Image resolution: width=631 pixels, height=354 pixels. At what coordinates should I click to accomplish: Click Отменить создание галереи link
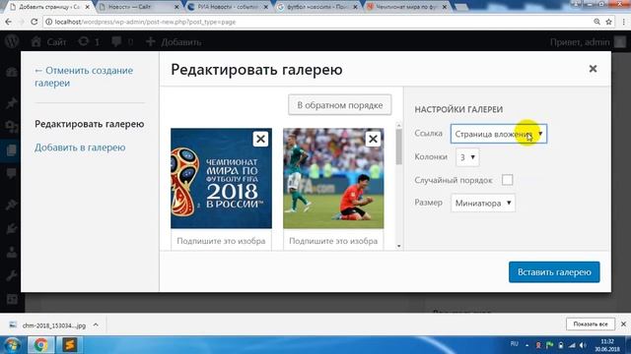point(84,77)
